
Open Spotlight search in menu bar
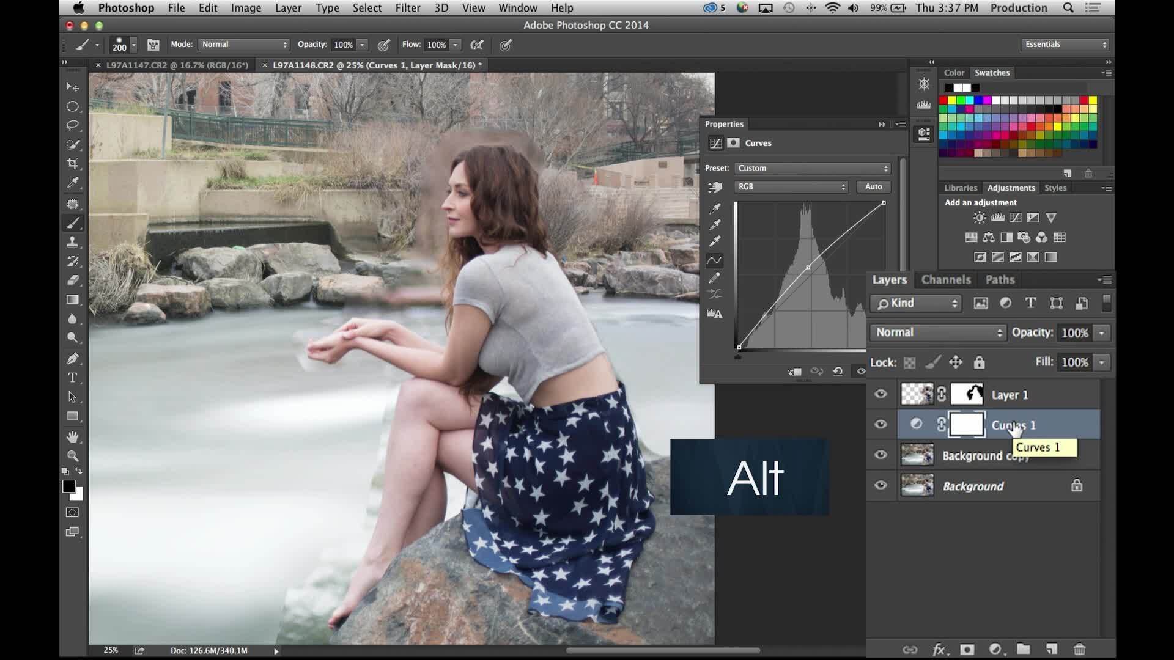[x=1068, y=8]
